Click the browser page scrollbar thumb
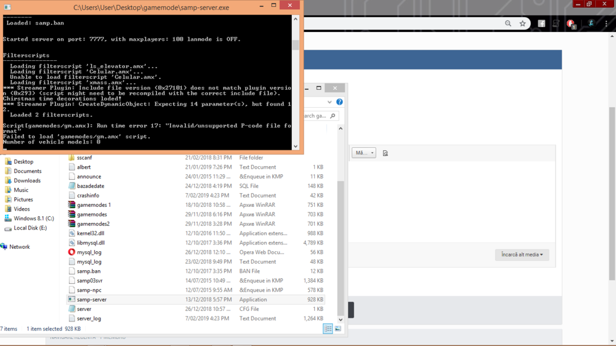Viewport: 616px width, 346px height. pos(612,193)
